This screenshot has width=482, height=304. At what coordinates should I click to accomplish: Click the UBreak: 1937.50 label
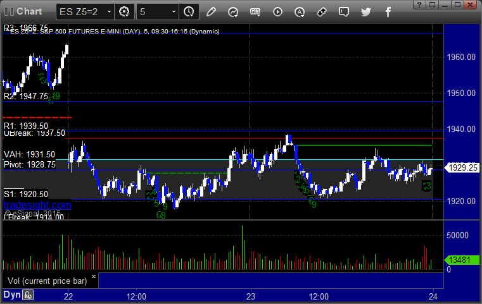coord(34,133)
